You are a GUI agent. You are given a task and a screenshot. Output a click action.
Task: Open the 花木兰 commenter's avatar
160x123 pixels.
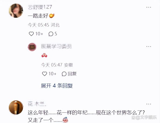(16, 108)
